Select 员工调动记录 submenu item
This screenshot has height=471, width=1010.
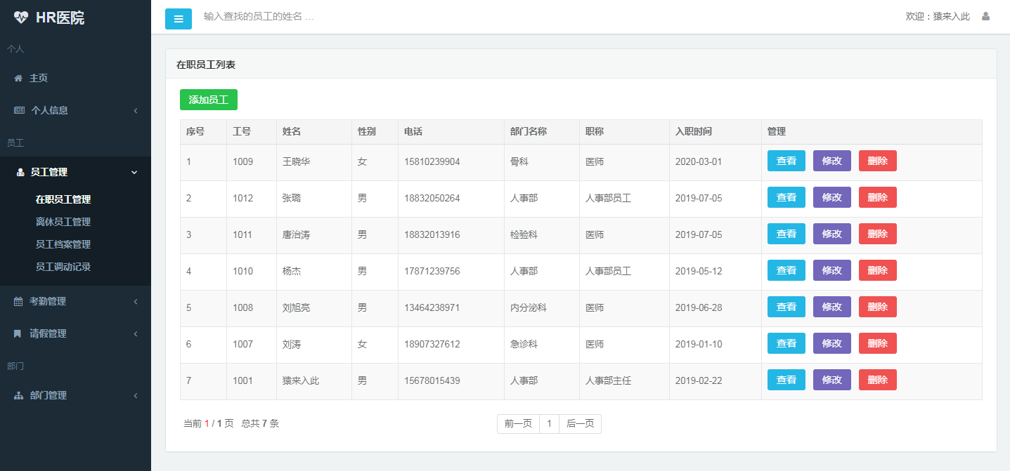tap(63, 267)
